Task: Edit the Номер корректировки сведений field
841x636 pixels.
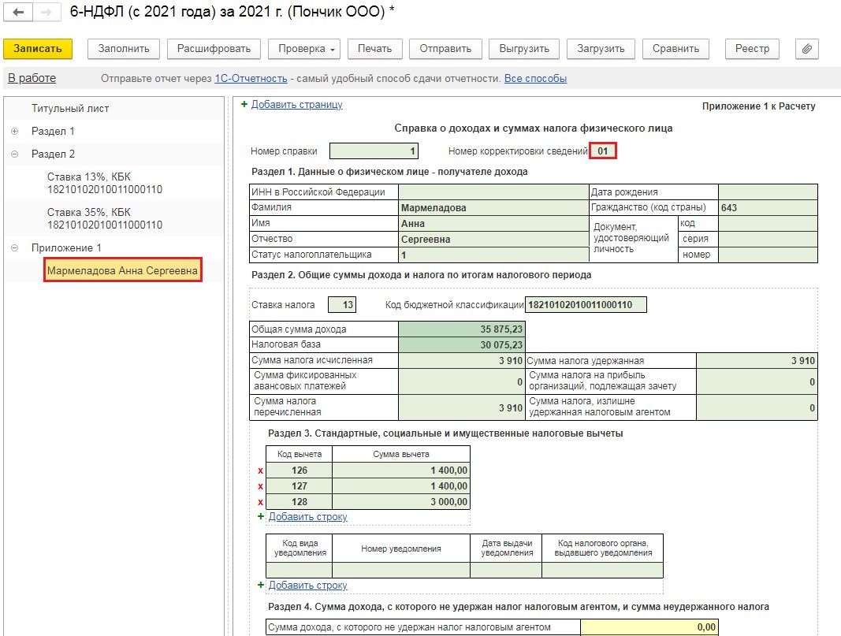Action: [603, 151]
